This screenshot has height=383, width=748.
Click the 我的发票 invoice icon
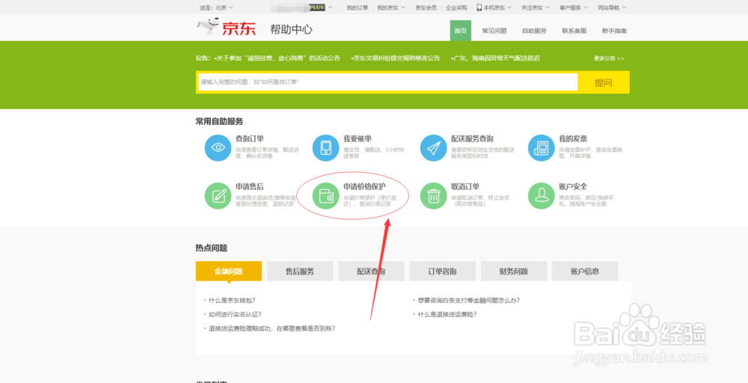(542, 148)
